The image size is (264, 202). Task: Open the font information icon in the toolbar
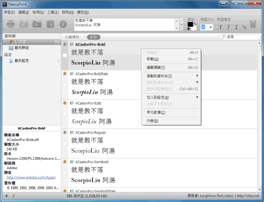[x=63, y=24]
